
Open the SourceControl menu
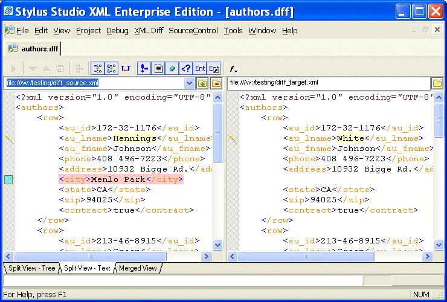(x=193, y=31)
